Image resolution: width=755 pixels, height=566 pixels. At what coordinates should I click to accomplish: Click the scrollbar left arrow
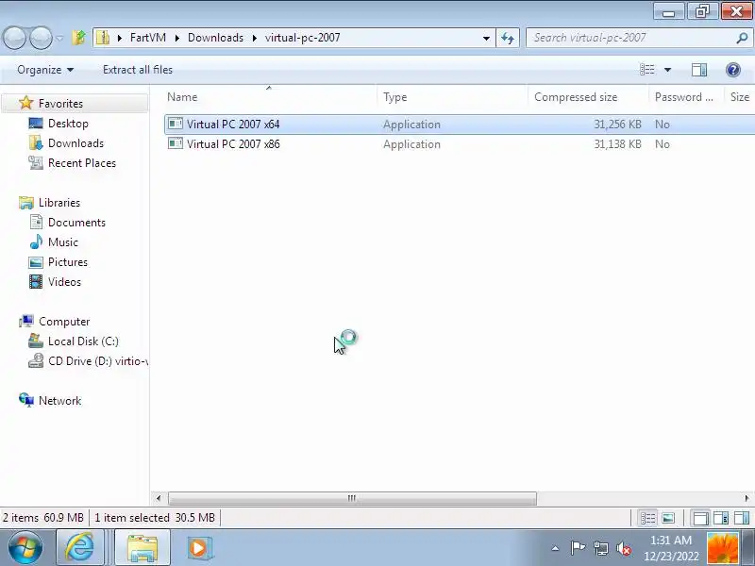click(159, 498)
